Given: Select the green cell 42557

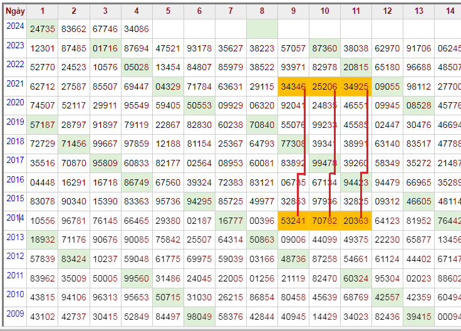Looking at the screenshot, I should pyautogui.click(x=387, y=297).
